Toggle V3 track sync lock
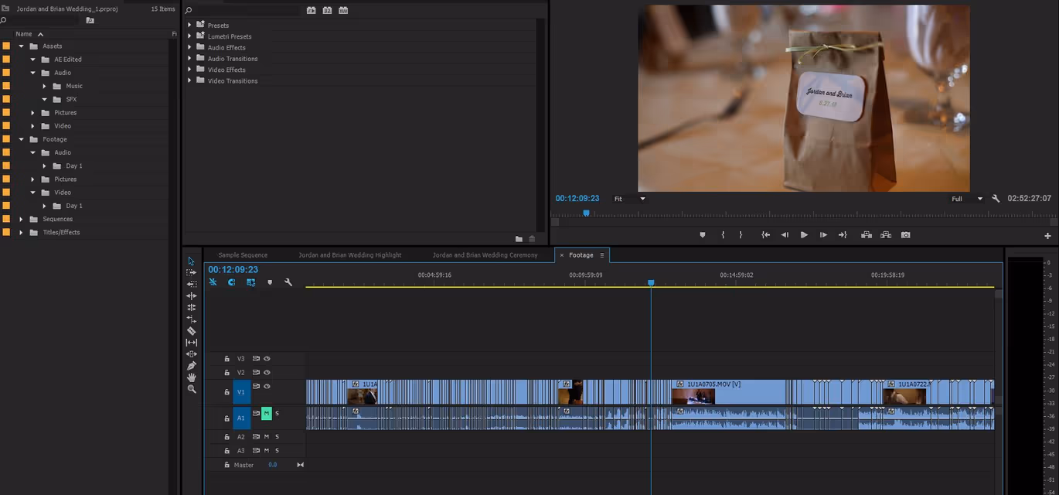This screenshot has width=1059, height=495. pos(256,359)
